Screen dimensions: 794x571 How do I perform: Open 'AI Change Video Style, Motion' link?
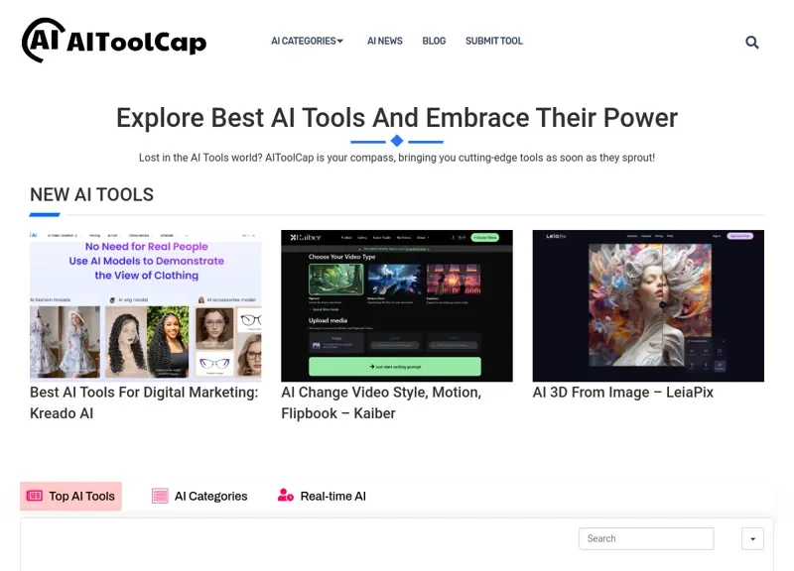click(x=381, y=402)
